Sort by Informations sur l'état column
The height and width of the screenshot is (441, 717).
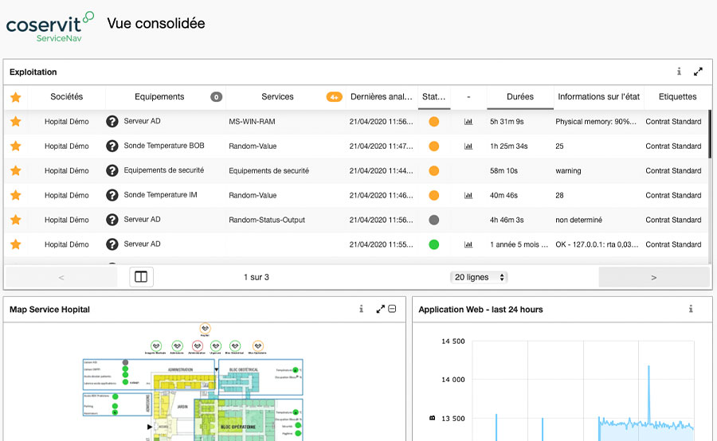click(598, 96)
